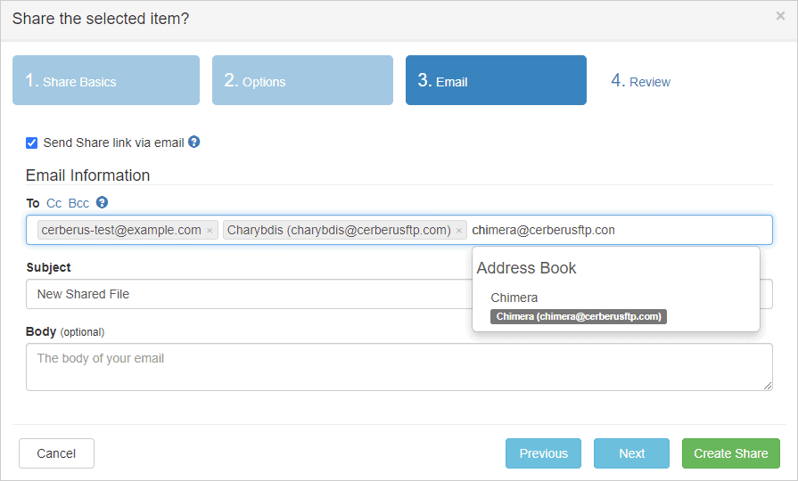Click help icon next to Send Share link
The width and height of the screenshot is (798, 481).
click(x=193, y=143)
